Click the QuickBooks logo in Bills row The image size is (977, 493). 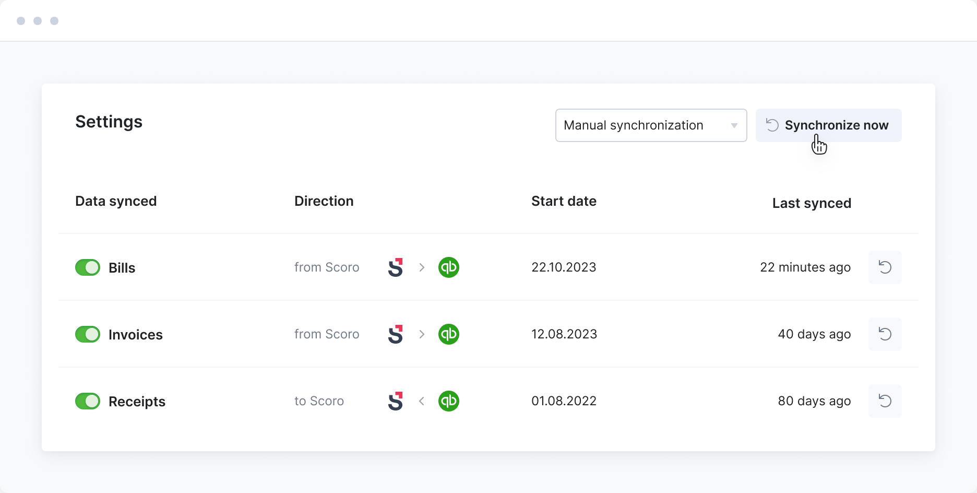click(x=448, y=267)
